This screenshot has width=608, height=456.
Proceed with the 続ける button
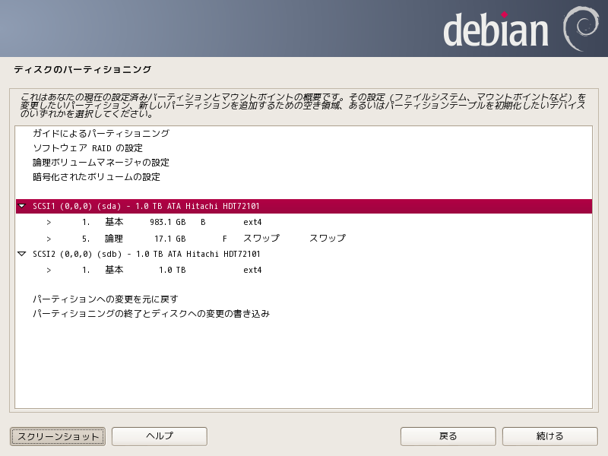[x=550, y=436]
